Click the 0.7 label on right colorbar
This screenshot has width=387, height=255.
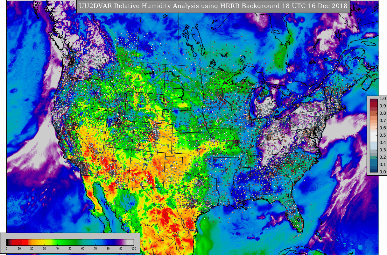[x=383, y=120]
